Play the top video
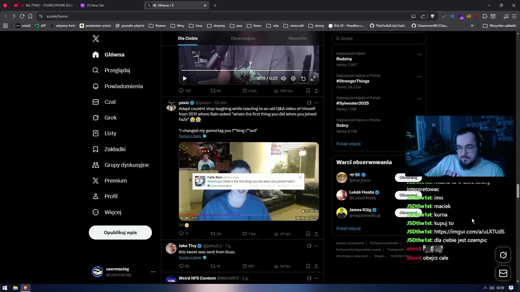The height and width of the screenshot is (292, 520). coord(184,78)
